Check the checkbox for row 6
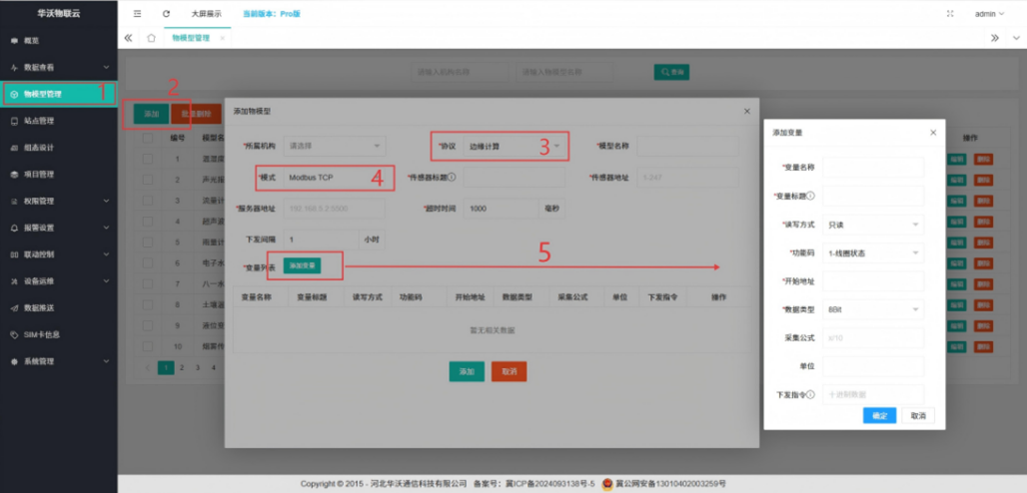The height and width of the screenshot is (493, 1027). pyautogui.click(x=148, y=263)
